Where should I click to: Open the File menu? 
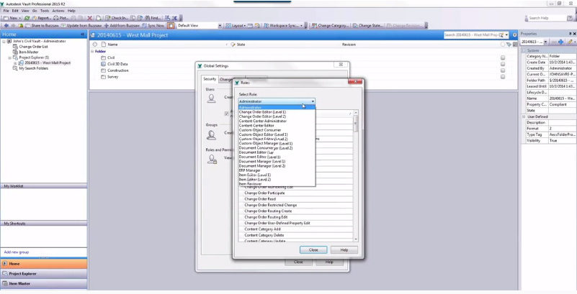[6, 11]
